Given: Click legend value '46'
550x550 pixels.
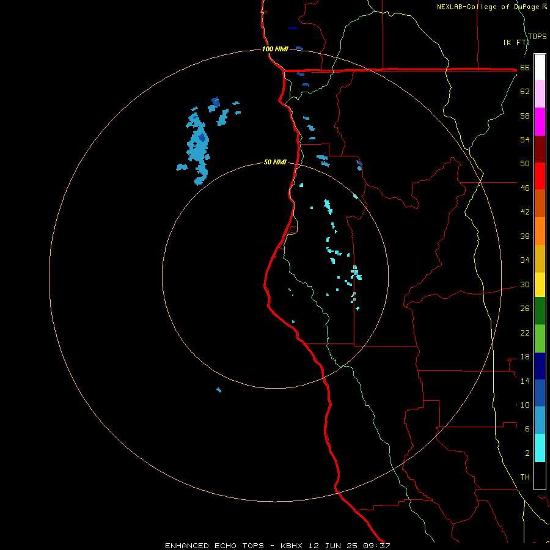Looking at the screenshot, I should [525, 188].
